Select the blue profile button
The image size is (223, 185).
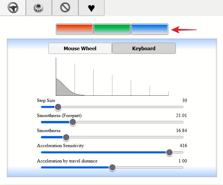[149, 29]
